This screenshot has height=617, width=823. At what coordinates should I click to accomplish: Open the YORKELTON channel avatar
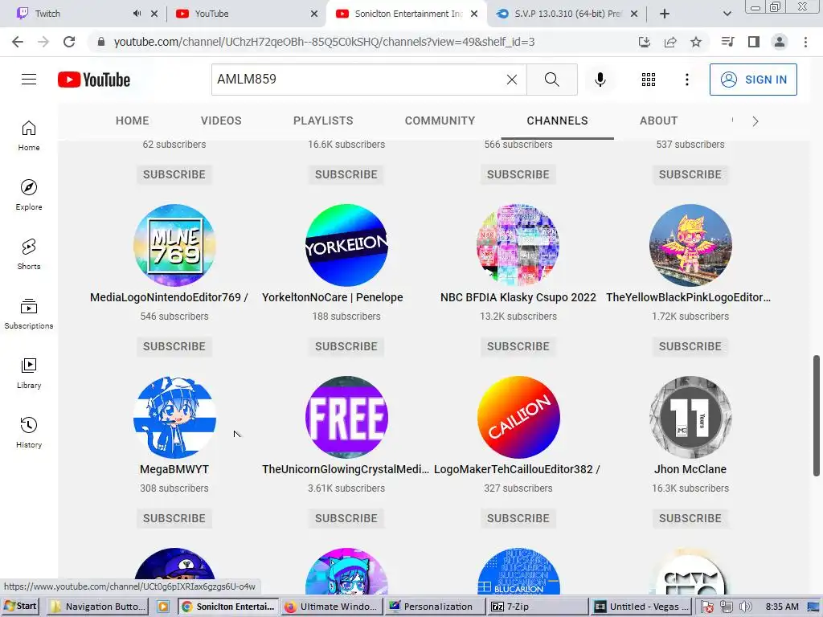346,245
